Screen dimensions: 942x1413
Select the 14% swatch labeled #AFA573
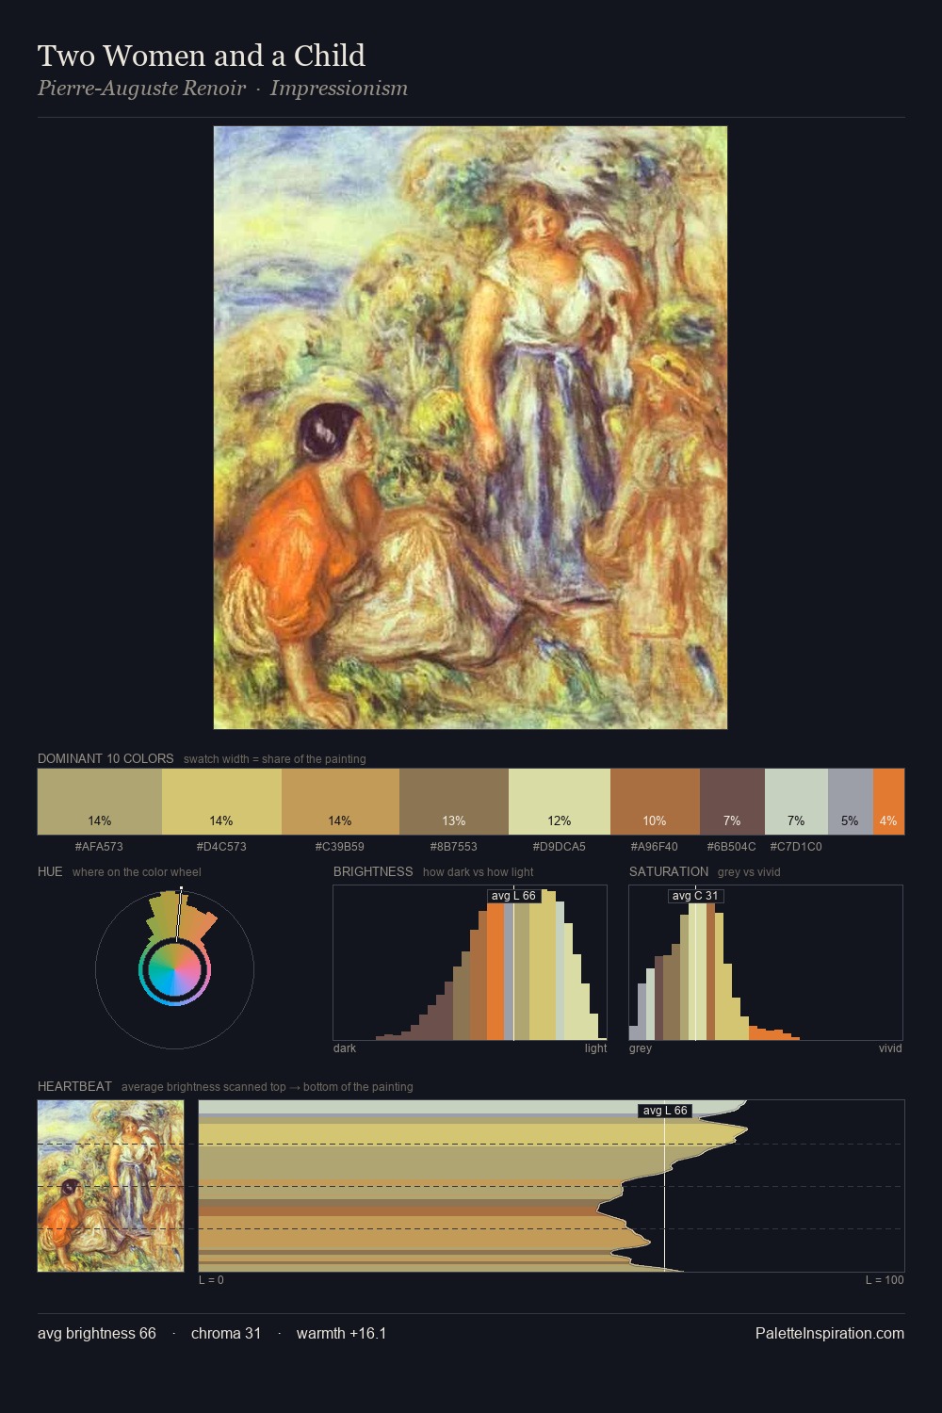(100, 802)
